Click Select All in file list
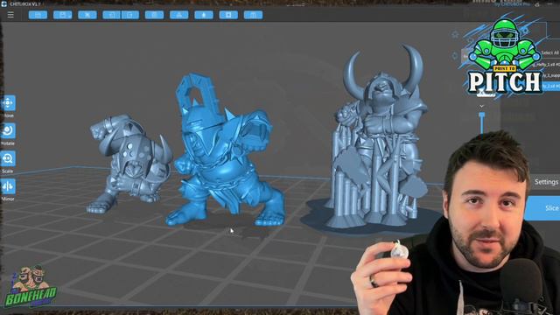The image size is (560, 315). [x=549, y=52]
